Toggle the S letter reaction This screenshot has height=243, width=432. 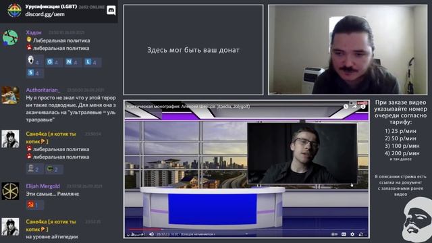click(34, 73)
